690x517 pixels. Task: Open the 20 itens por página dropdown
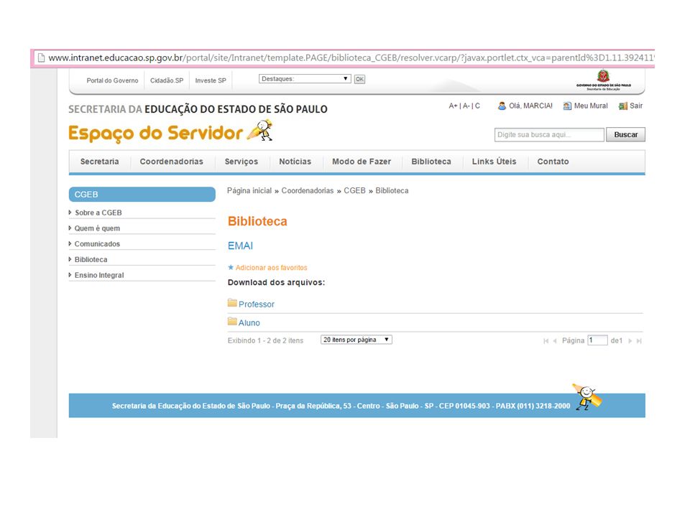click(356, 340)
